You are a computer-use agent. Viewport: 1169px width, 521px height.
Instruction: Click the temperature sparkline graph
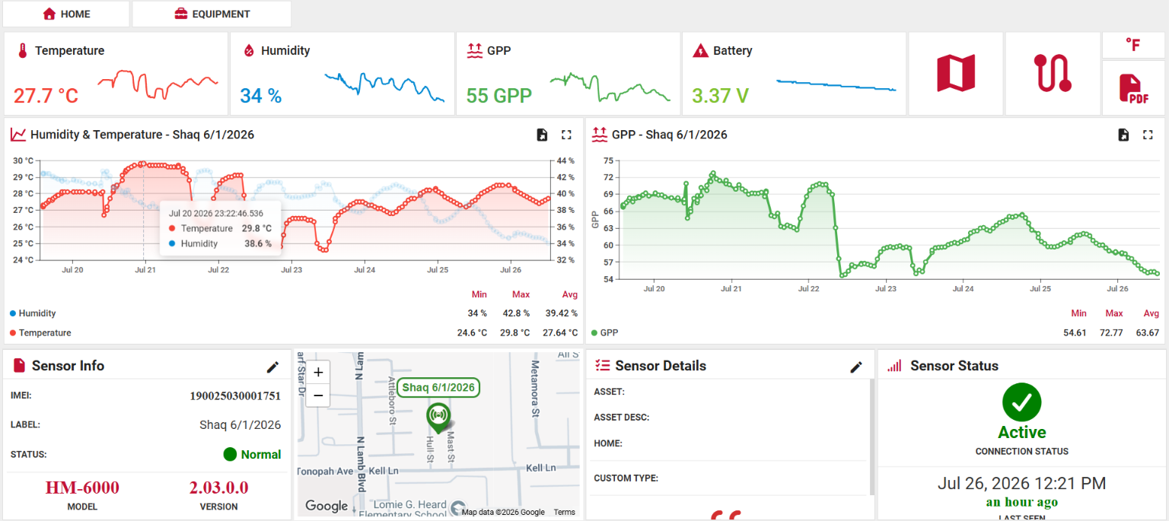(x=158, y=84)
